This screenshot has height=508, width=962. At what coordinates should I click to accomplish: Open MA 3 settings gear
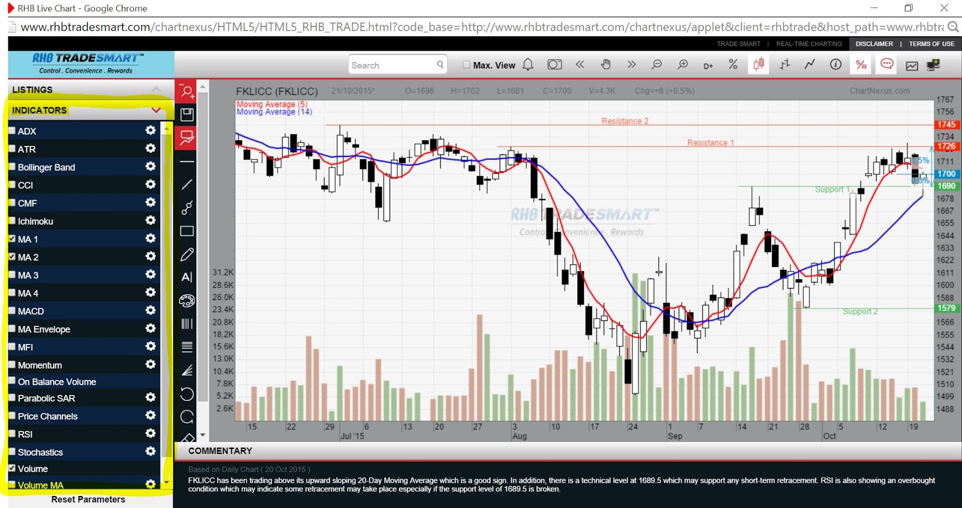pos(150,274)
